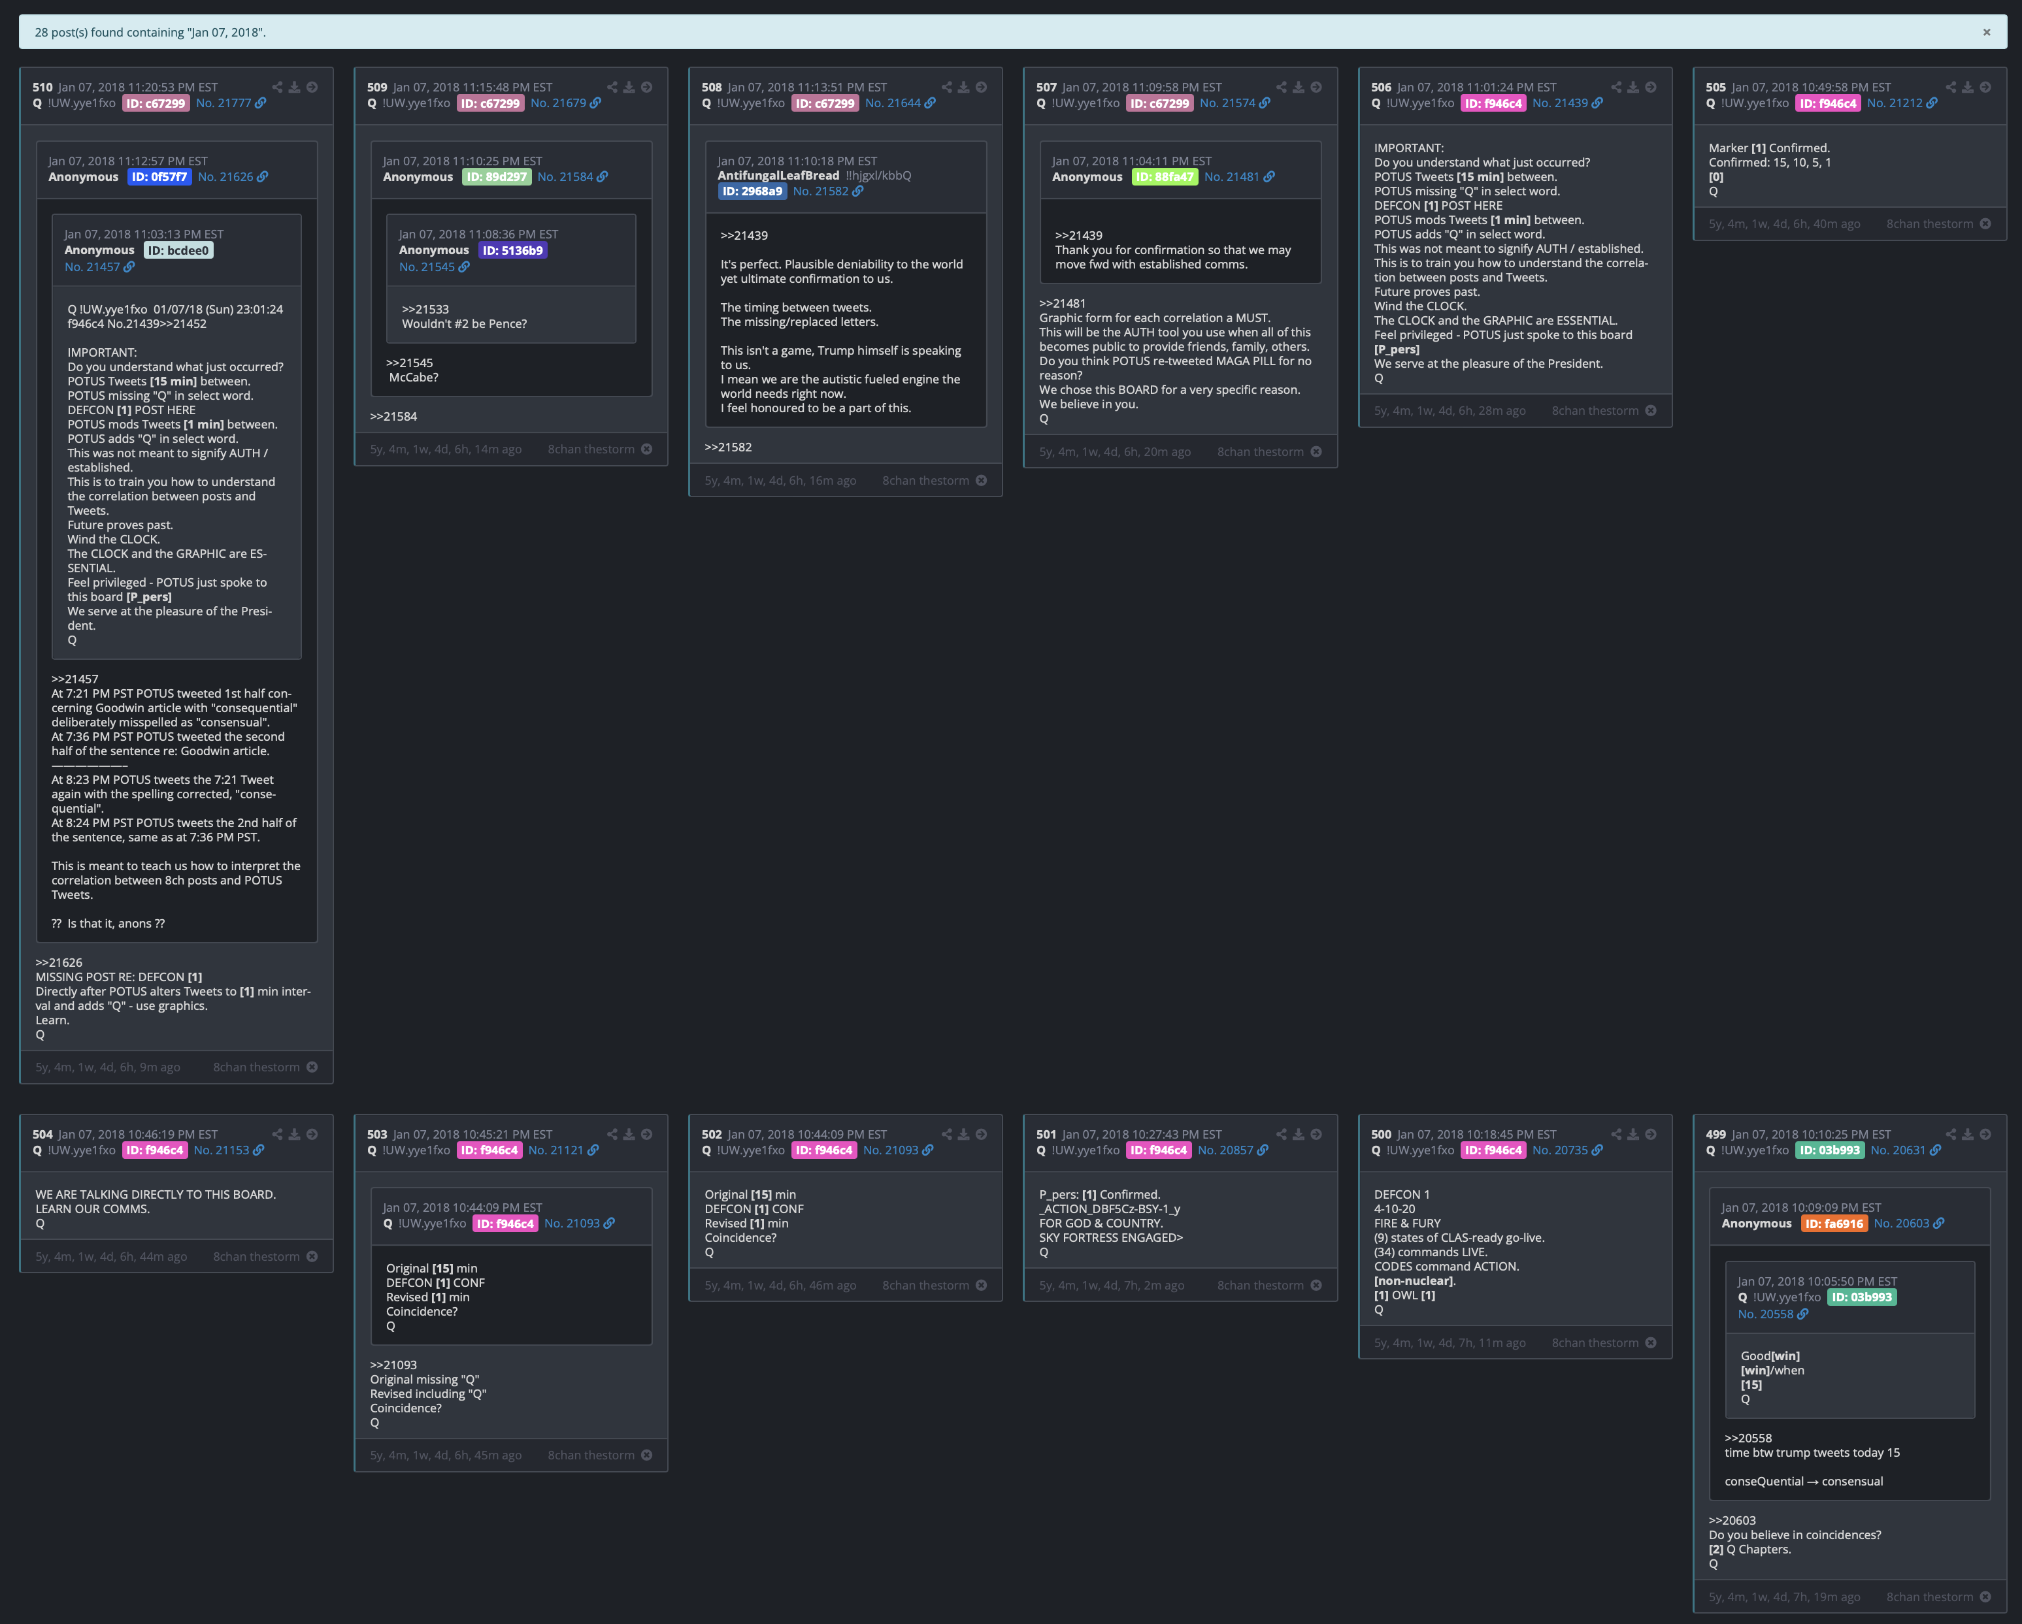This screenshot has width=2022, height=1624.
Task: Click the share icon on post 504
Action: pyautogui.click(x=276, y=1135)
